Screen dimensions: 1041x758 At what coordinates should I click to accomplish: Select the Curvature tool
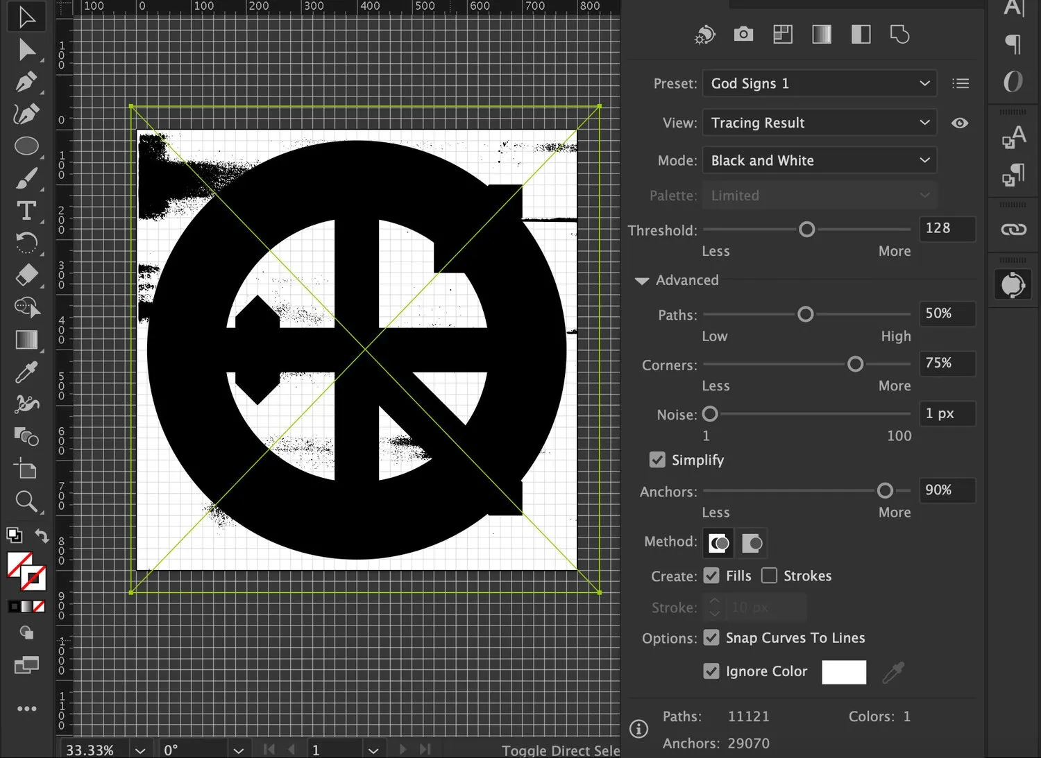(x=26, y=114)
